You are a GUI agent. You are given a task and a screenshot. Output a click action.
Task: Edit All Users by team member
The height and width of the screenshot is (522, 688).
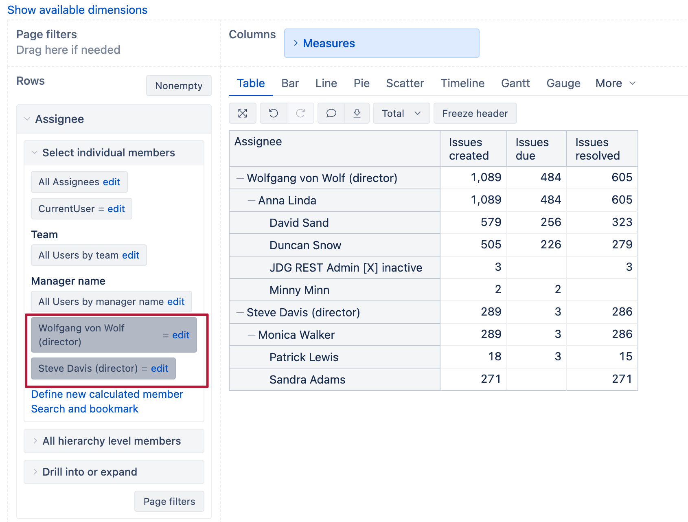coord(131,255)
